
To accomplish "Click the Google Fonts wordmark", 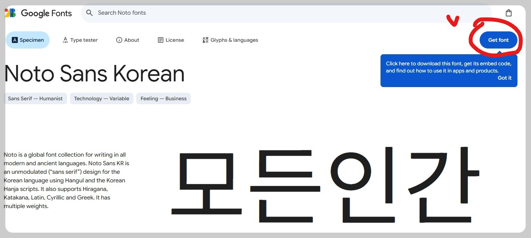I will [x=46, y=13].
